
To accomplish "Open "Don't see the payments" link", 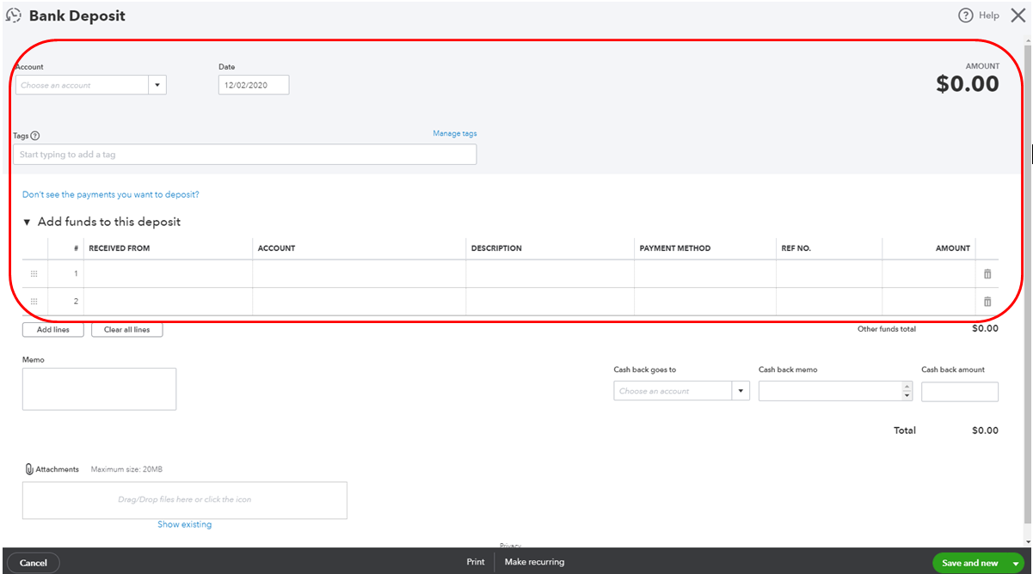I will [x=111, y=195].
